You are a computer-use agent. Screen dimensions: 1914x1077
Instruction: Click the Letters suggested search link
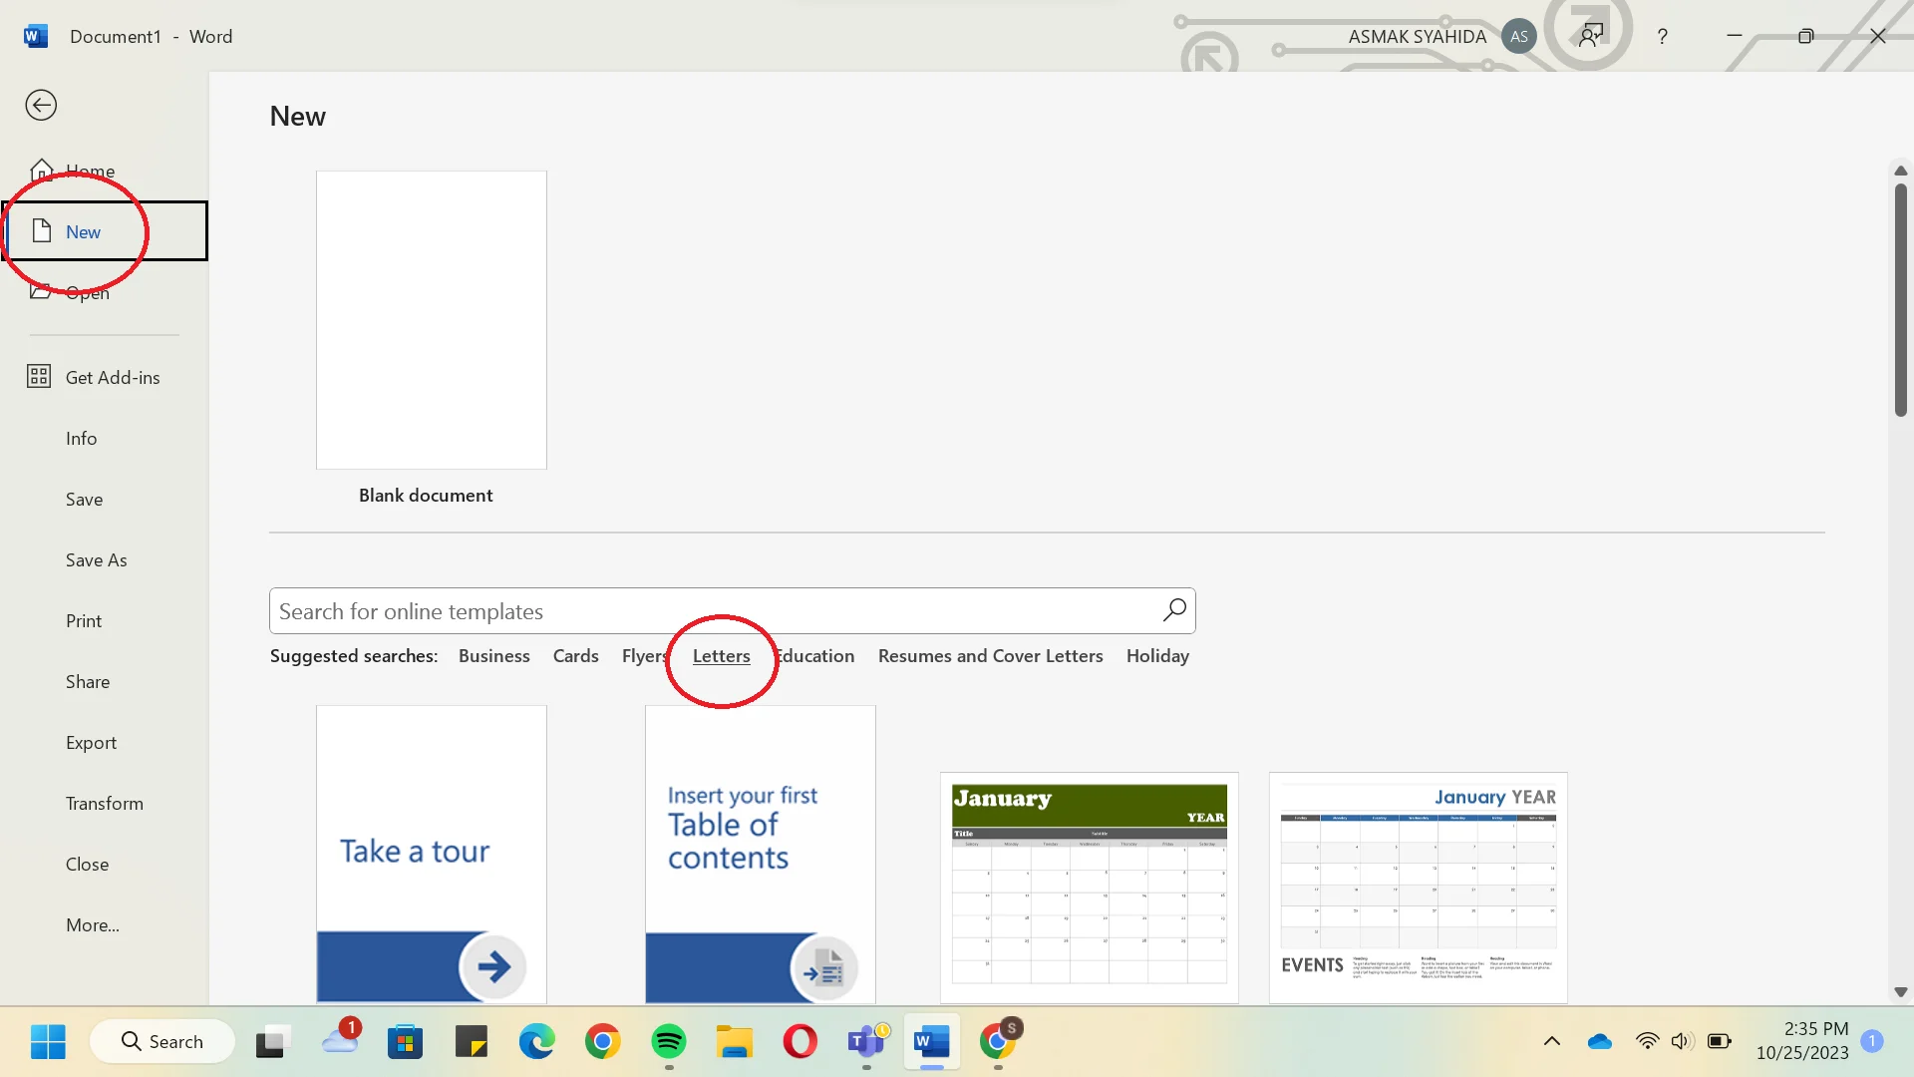click(x=721, y=656)
